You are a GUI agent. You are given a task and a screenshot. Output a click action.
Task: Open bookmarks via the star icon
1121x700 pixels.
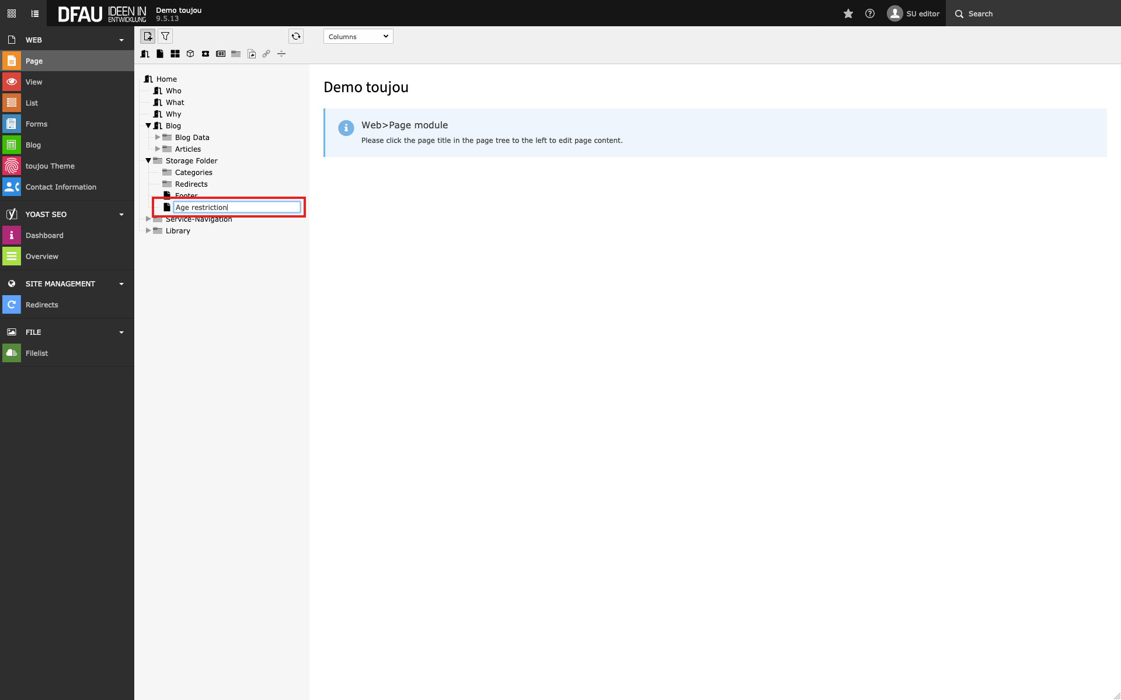tap(848, 13)
